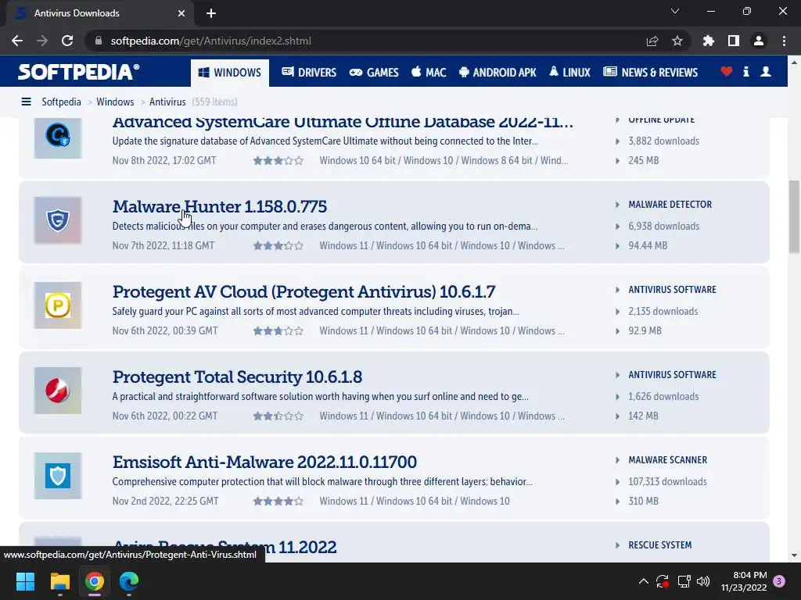Click 'Nov 2nd 2022, 22:25 GMT' date
Viewport: 801px width, 600px height.
165,502
